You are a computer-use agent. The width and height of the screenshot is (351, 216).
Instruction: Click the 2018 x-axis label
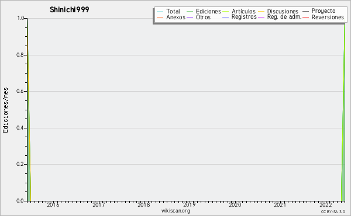[144, 205]
